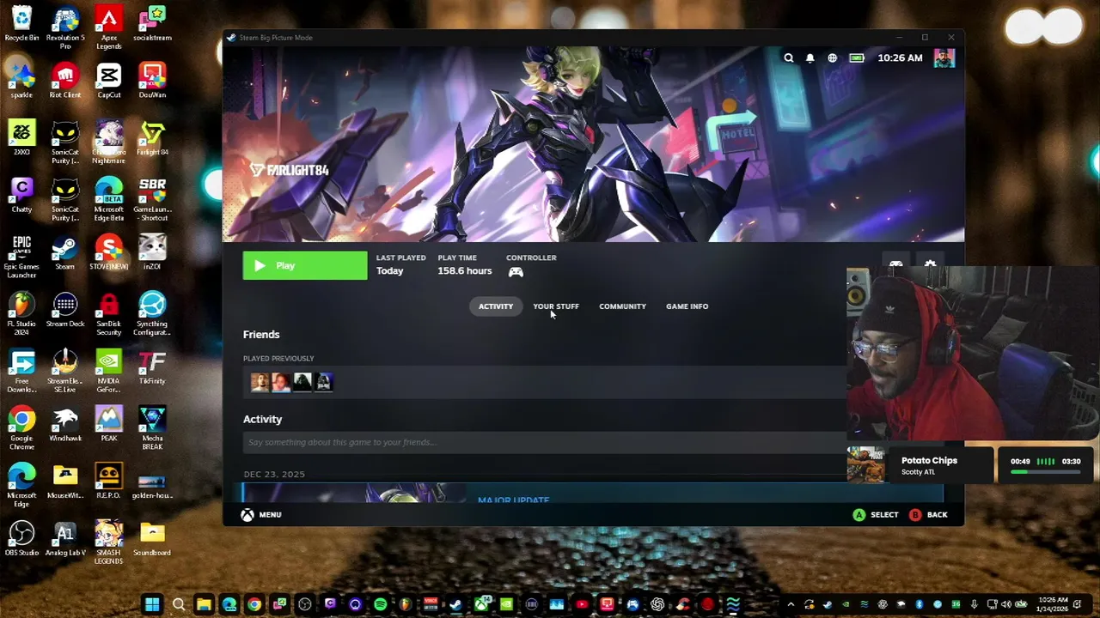Open the game settings gear icon
The image size is (1100, 618).
(930, 264)
